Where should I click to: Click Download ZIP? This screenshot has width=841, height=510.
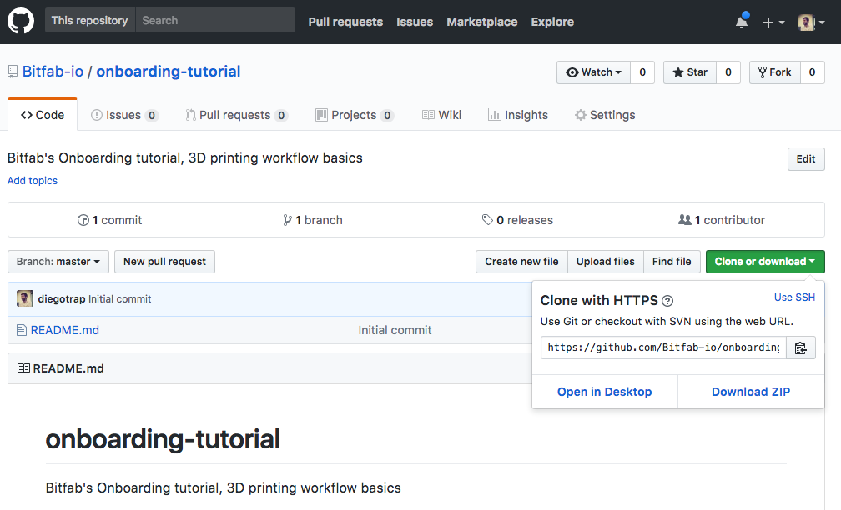751,392
